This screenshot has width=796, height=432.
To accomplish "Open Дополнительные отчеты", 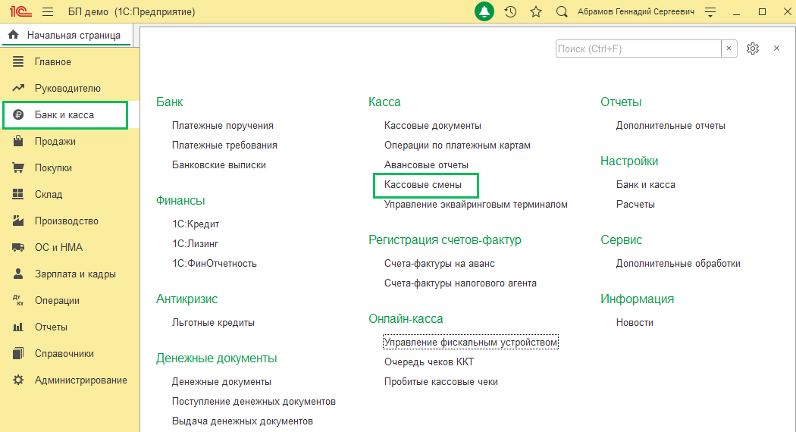I will click(671, 125).
